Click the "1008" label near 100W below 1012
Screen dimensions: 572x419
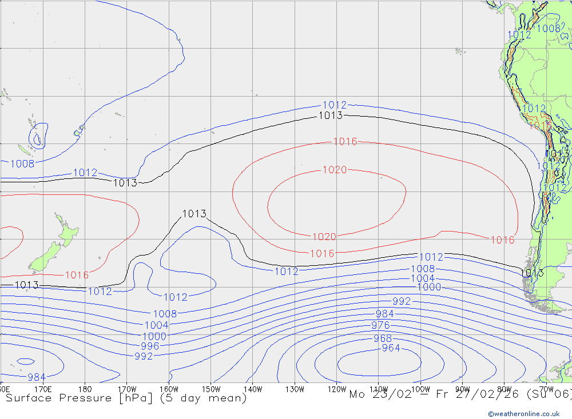coord(423,269)
